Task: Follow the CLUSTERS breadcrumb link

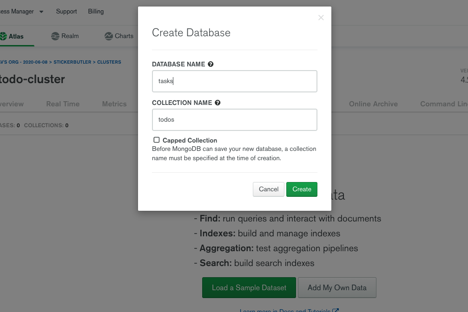Action: (x=109, y=62)
